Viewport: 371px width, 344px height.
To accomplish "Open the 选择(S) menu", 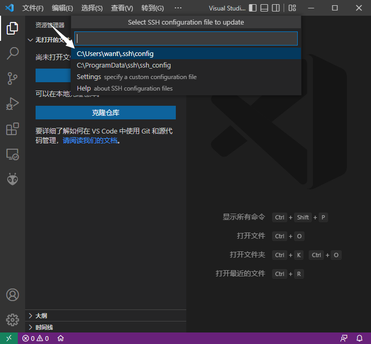I will tap(92, 8).
